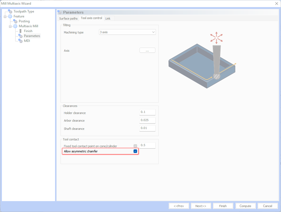The height and width of the screenshot is (212, 281).
Task: Click the Shaft clearance input field
Action: [x=147, y=128]
